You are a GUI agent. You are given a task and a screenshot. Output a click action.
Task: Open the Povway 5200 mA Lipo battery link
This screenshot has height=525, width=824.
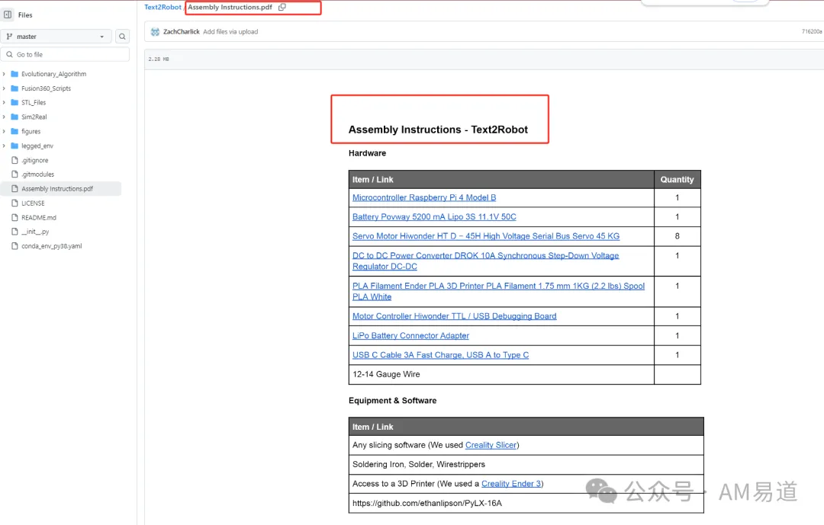pyautogui.click(x=434, y=217)
